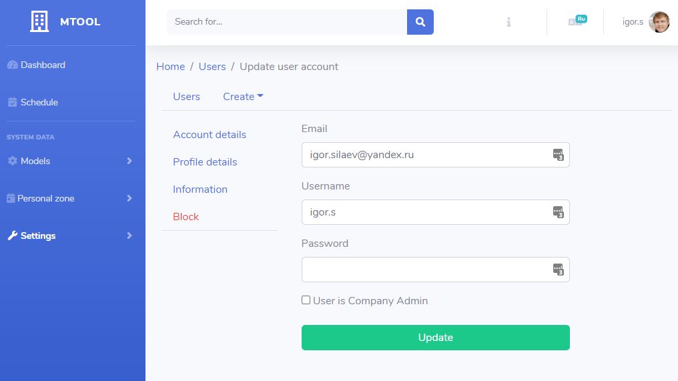Click the SYSTEM DATA sidebar heading
This screenshot has height=381, width=678.
click(31, 137)
